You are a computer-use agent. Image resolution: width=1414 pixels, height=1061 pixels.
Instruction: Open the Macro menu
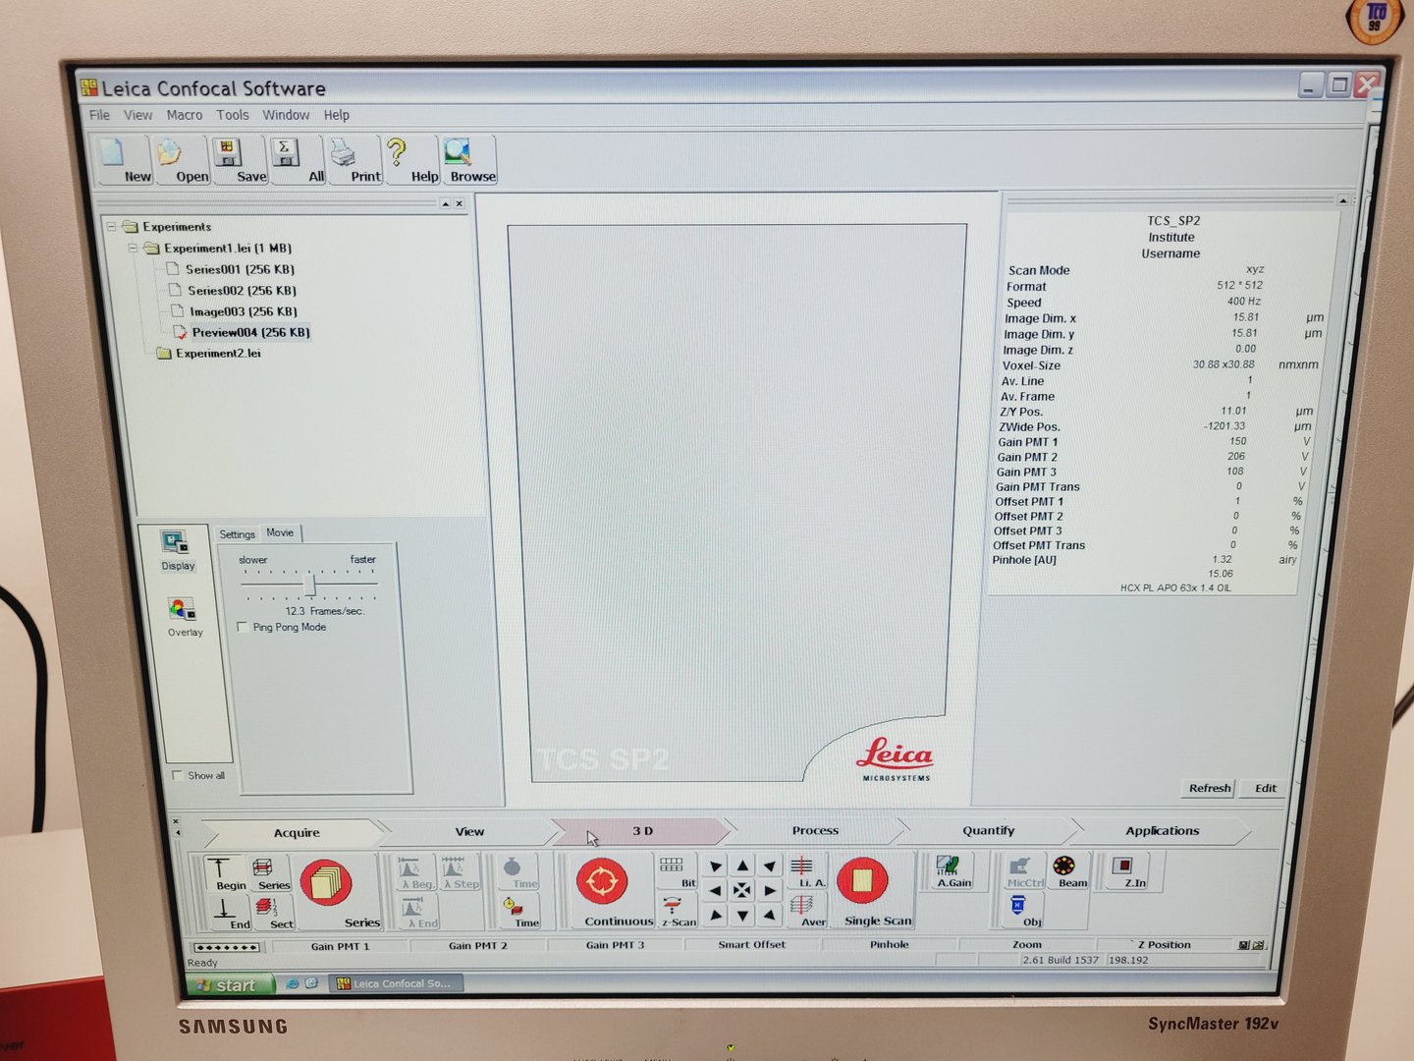(184, 115)
